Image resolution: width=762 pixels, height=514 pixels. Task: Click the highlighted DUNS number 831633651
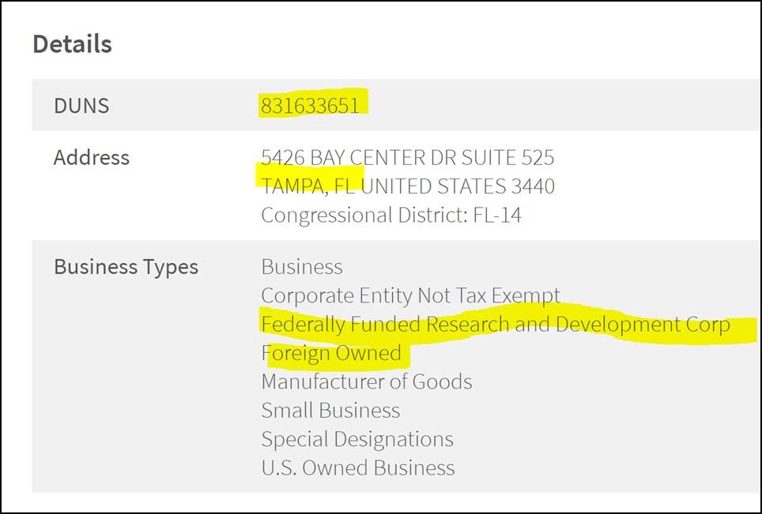tap(310, 106)
